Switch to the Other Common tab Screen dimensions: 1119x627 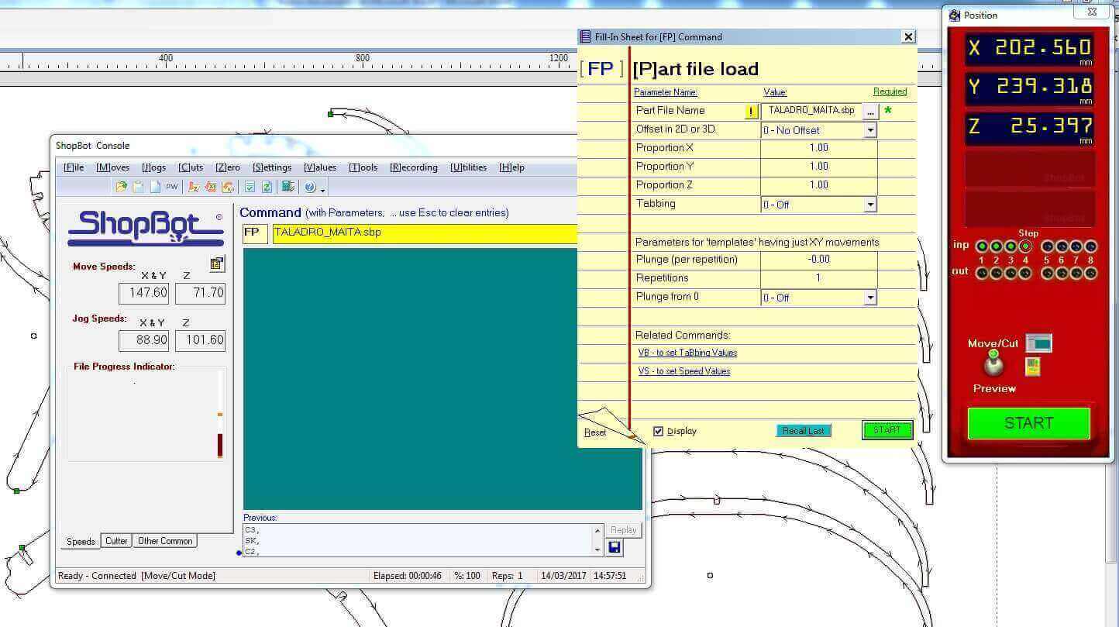pyautogui.click(x=165, y=541)
